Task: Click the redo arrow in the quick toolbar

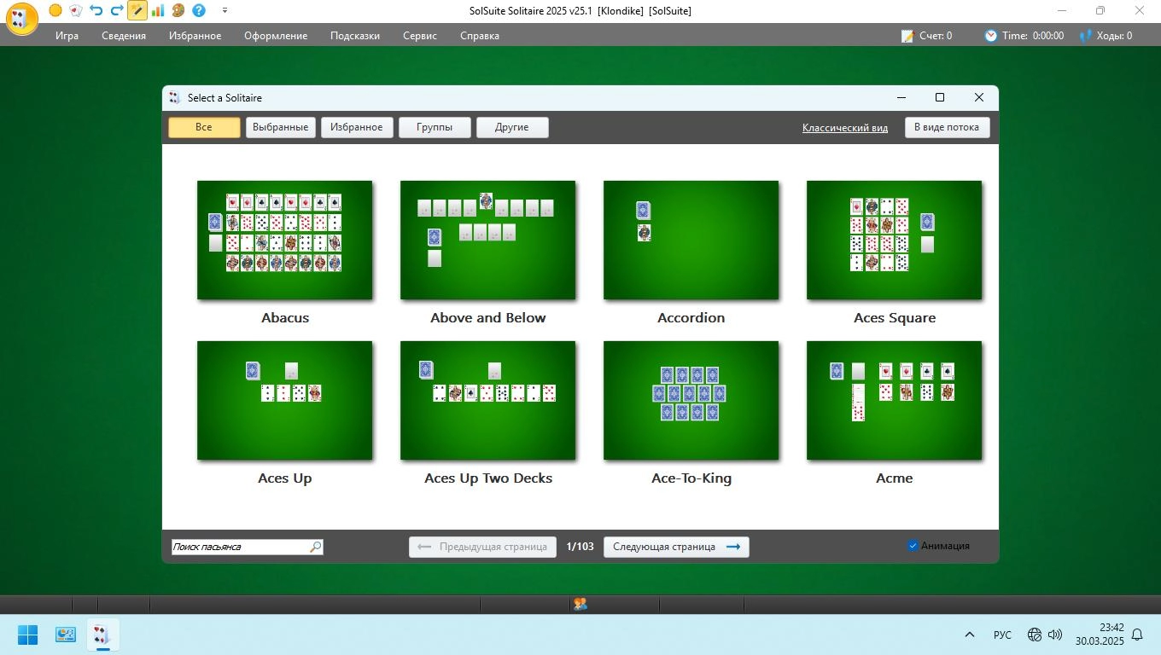Action: (x=117, y=10)
